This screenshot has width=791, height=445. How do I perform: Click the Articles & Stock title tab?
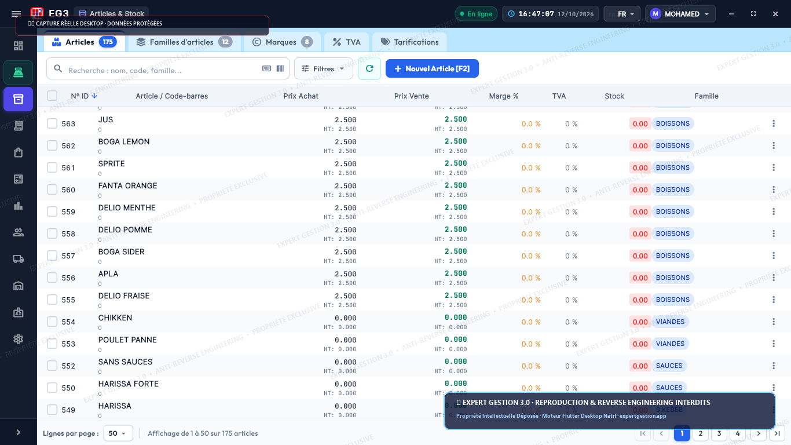coord(111,14)
